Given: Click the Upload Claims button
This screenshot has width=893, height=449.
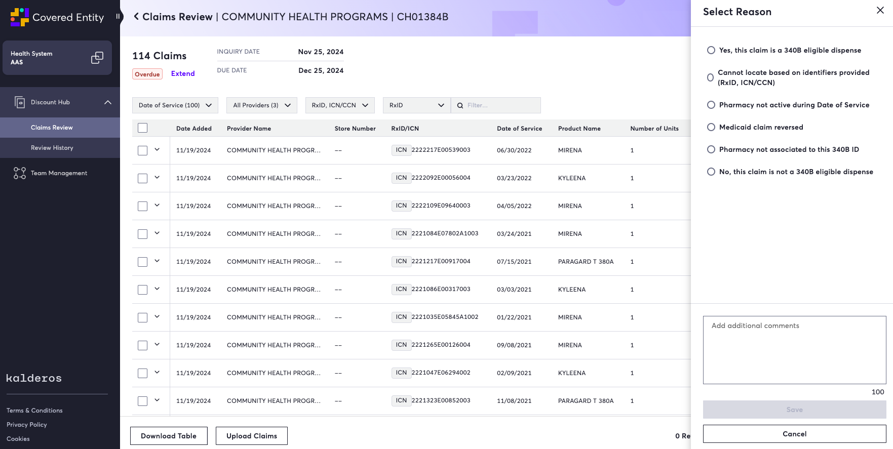Looking at the screenshot, I should tap(252, 436).
